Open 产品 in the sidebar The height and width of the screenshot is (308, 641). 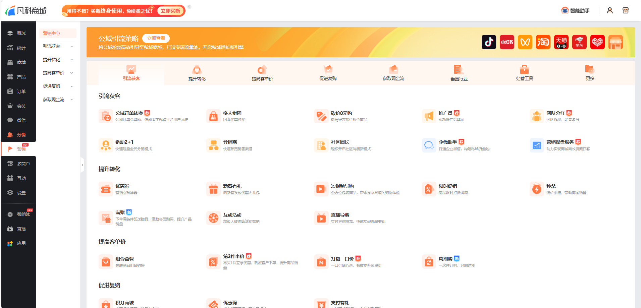pos(19,77)
